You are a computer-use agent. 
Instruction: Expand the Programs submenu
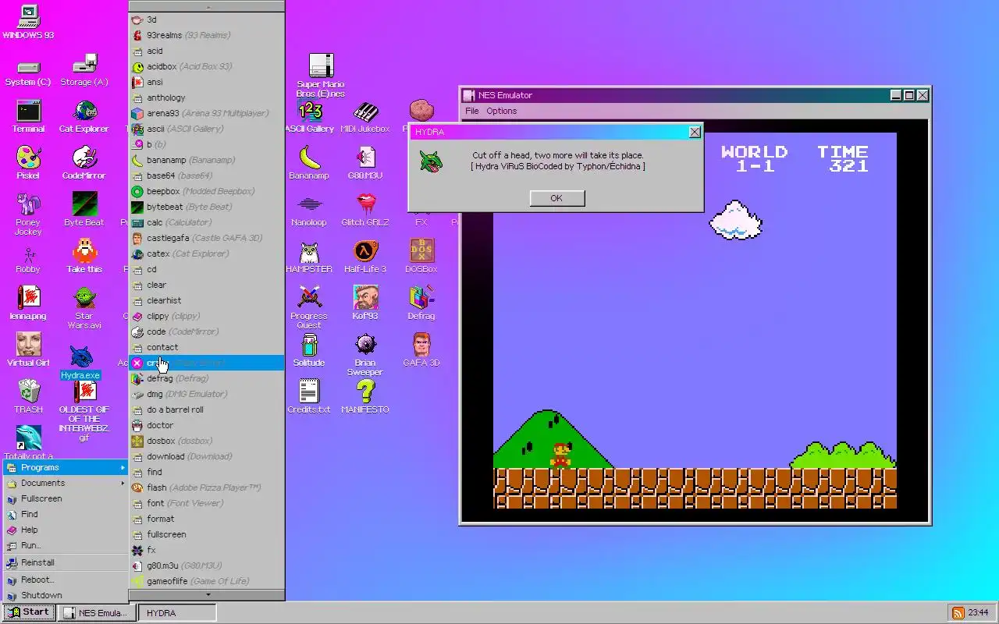click(x=66, y=467)
